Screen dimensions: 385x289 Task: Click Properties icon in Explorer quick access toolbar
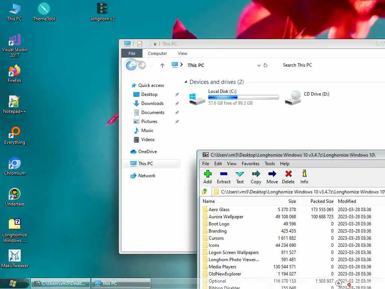click(x=140, y=44)
